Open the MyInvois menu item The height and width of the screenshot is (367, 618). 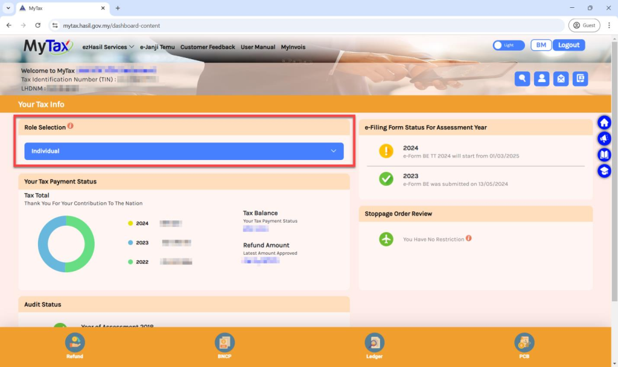tap(293, 47)
